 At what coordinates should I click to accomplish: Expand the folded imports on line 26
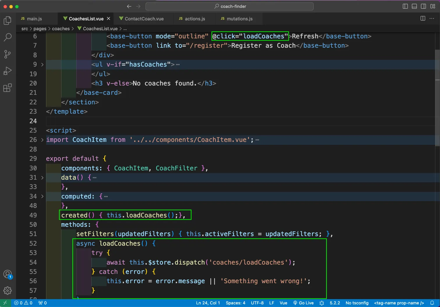click(42, 140)
